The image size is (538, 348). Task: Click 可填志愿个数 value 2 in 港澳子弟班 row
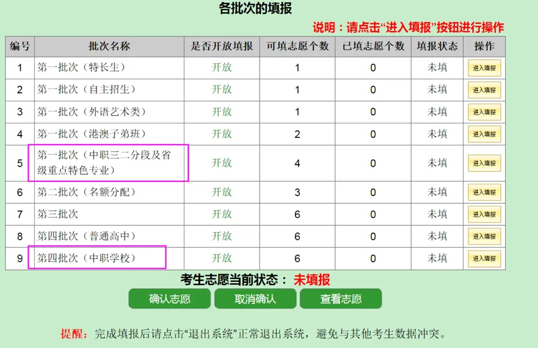click(297, 134)
